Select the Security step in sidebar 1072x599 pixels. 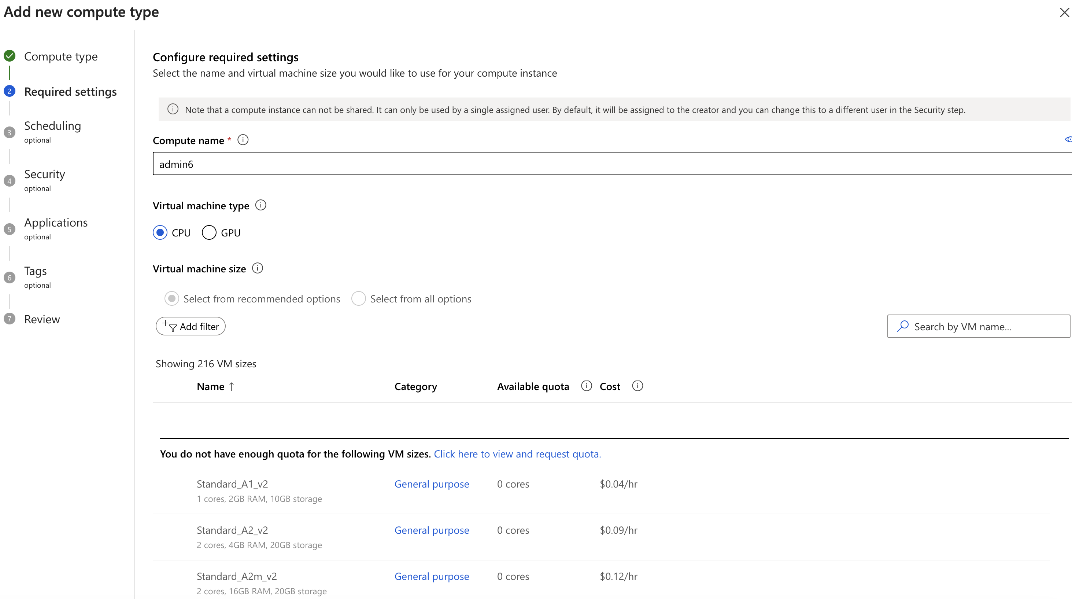[x=44, y=174]
